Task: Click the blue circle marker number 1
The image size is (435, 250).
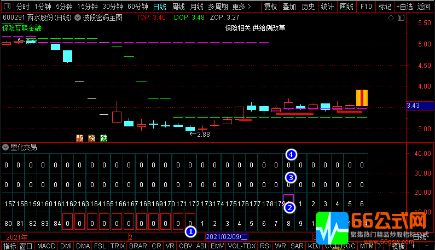Action: click(x=190, y=231)
